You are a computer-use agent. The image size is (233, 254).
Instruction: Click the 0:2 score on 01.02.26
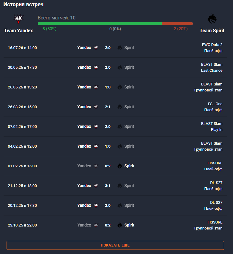(108, 166)
